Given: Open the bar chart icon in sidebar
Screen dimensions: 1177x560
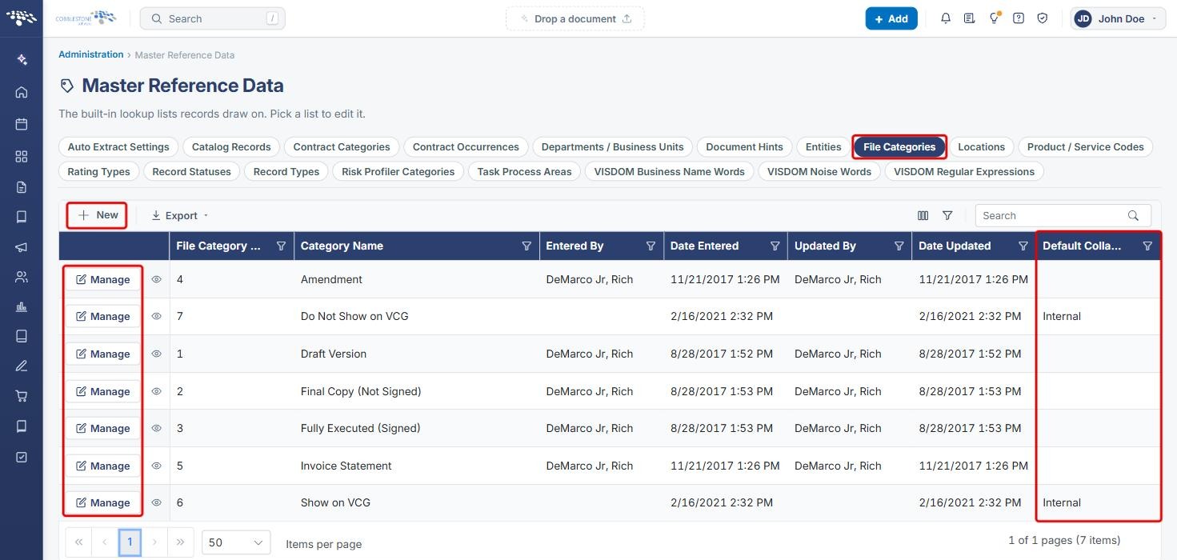Looking at the screenshot, I should point(22,306).
